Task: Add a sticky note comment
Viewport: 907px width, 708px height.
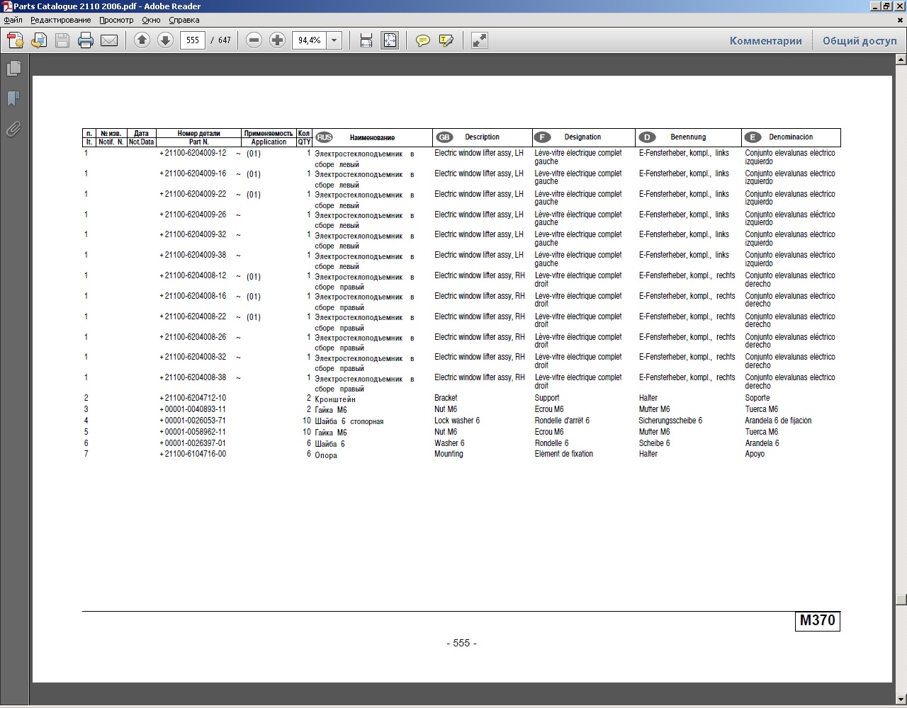Action: 423,40
